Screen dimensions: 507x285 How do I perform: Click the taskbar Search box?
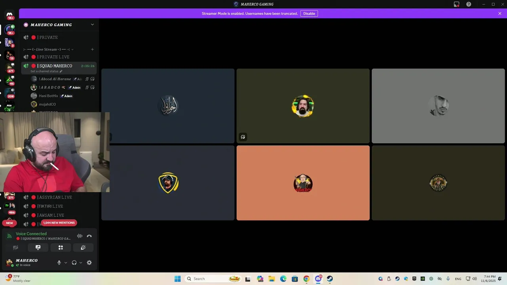(213, 279)
